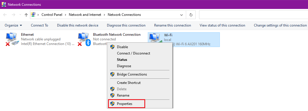Click Bluetooth Network Connection name text
308x111 pixels.
tap(117, 35)
